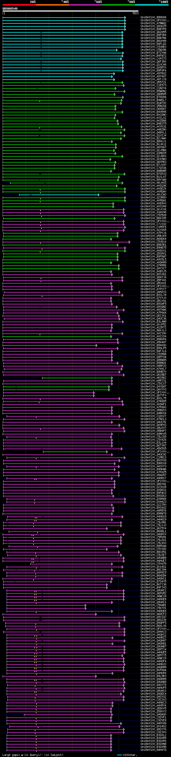The height and width of the screenshot is (757, 171).
Task: Select hit label UniRef100_A0DAM9
Action: pyautogui.click(x=153, y=262)
